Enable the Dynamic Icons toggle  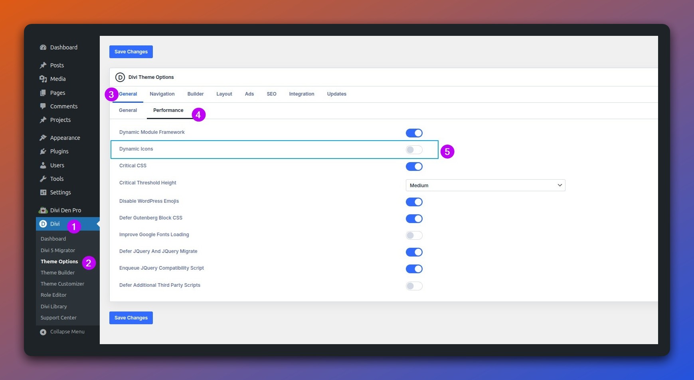(414, 150)
